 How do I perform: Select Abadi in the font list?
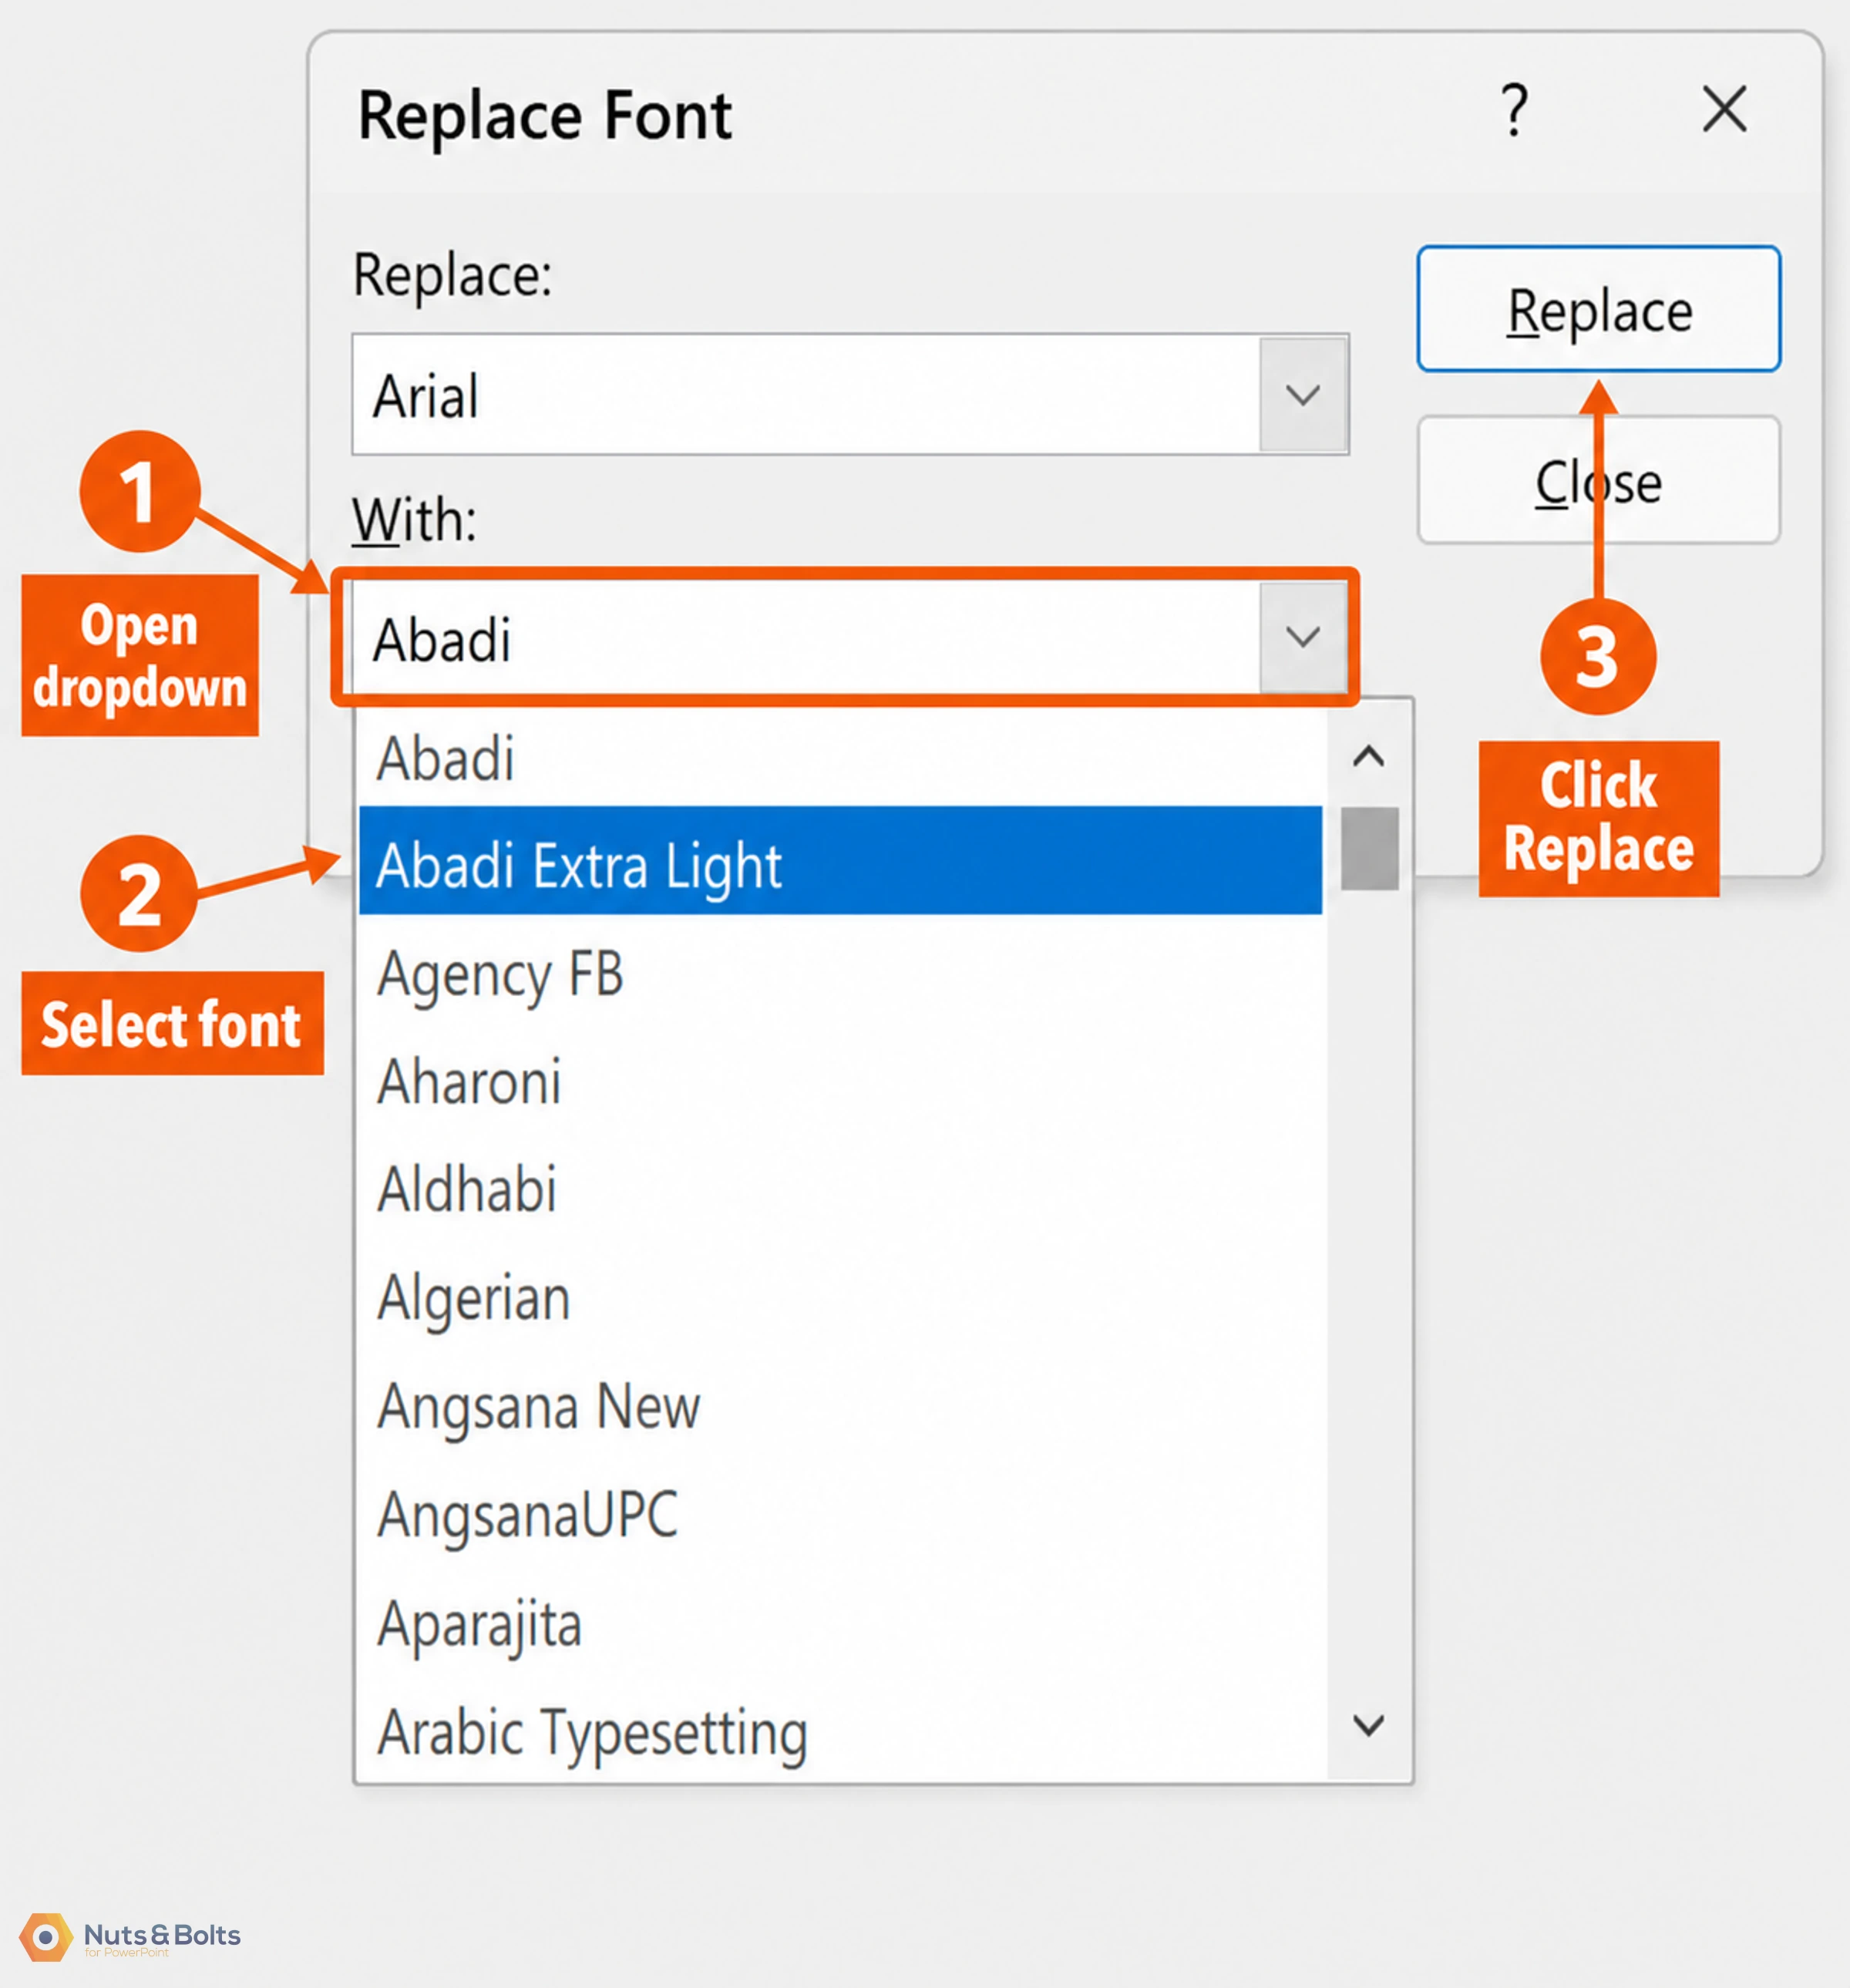click(x=841, y=758)
